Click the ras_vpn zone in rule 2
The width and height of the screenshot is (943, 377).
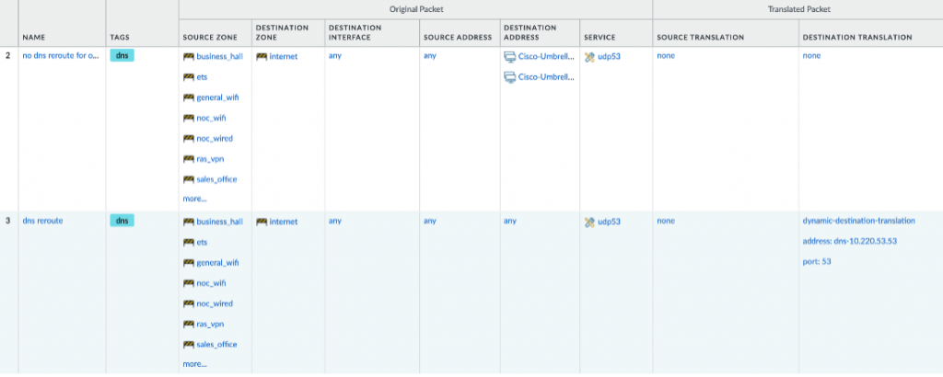tap(211, 159)
